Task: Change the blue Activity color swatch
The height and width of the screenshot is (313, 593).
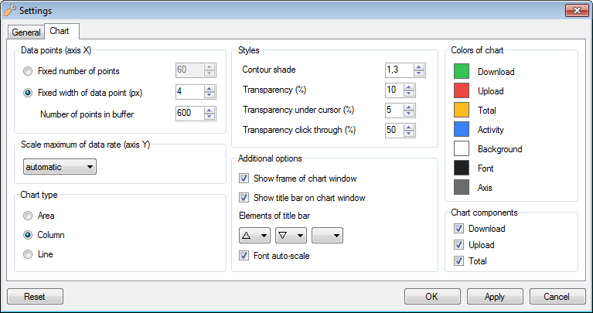Action: click(462, 130)
